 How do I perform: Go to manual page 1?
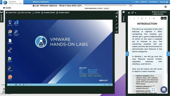[x=130, y=18]
